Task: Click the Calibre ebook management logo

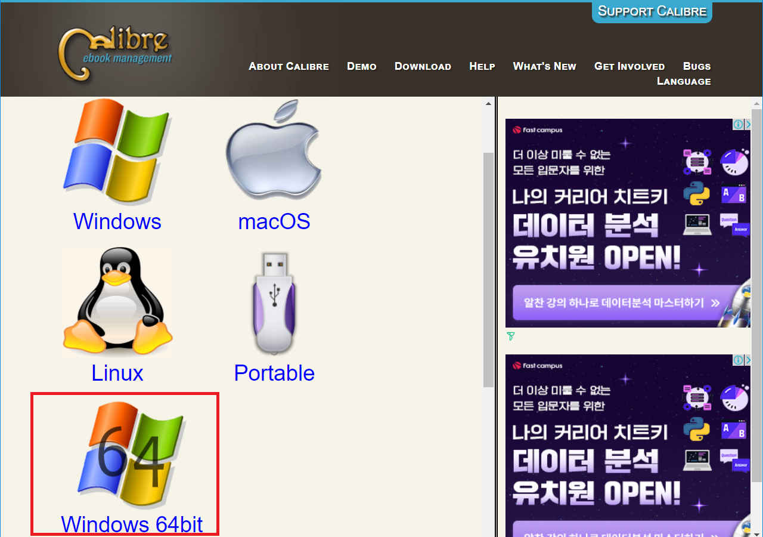Action: click(114, 54)
